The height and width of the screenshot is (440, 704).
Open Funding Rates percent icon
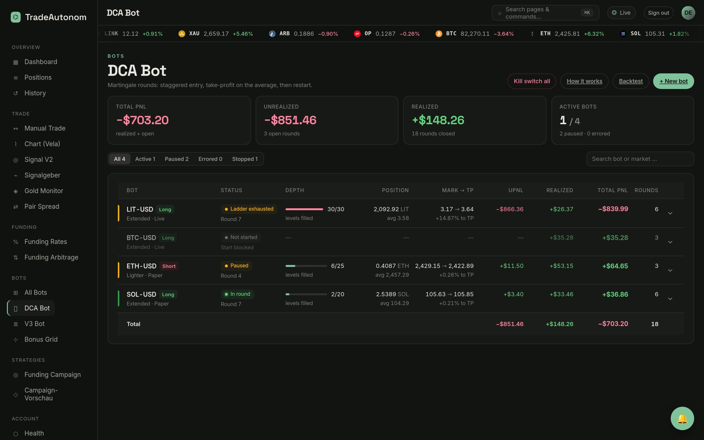tap(15, 242)
